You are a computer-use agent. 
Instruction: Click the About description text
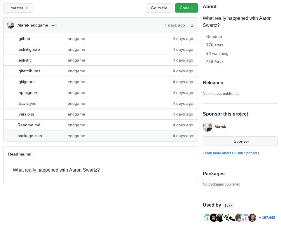237,22
